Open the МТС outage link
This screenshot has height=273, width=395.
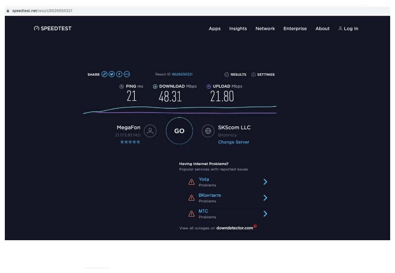click(203, 211)
